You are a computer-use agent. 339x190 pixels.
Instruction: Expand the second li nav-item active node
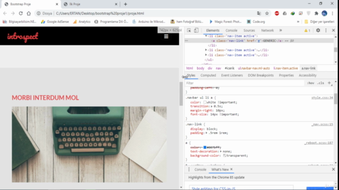coord(206,50)
